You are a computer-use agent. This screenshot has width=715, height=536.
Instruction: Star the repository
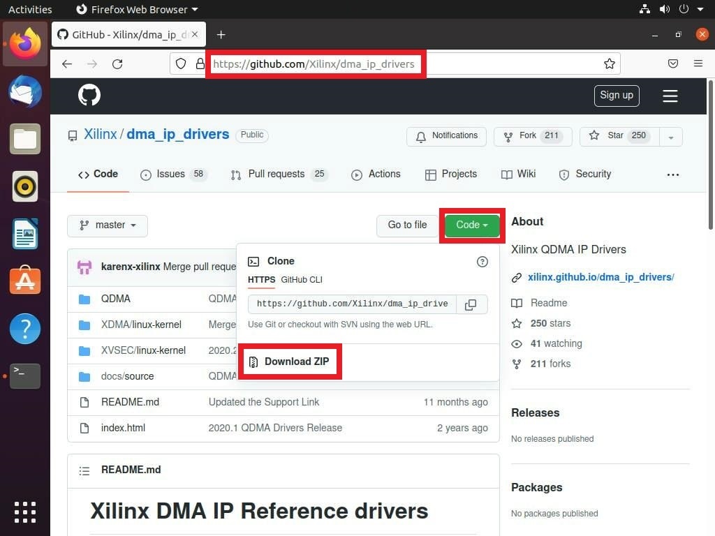[620, 136]
